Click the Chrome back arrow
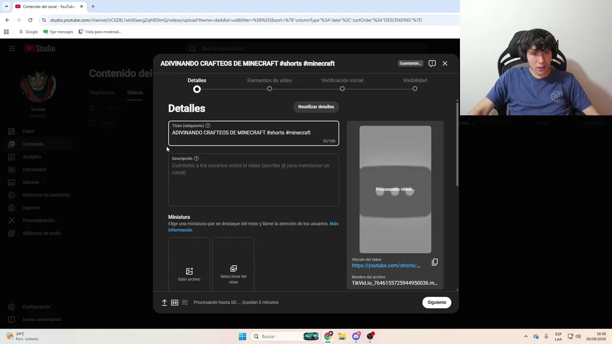This screenshot has width=612, height=344. 7,20
